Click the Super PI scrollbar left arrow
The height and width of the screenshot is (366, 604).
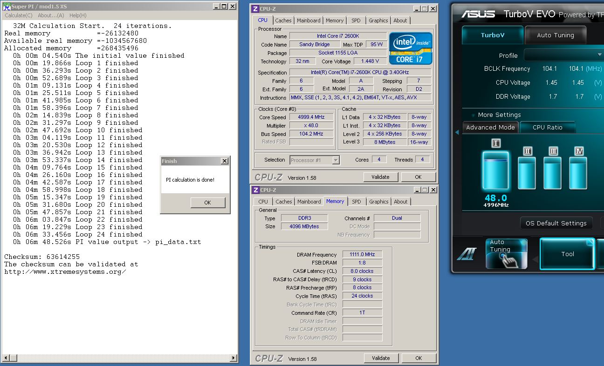coord(6,358)
